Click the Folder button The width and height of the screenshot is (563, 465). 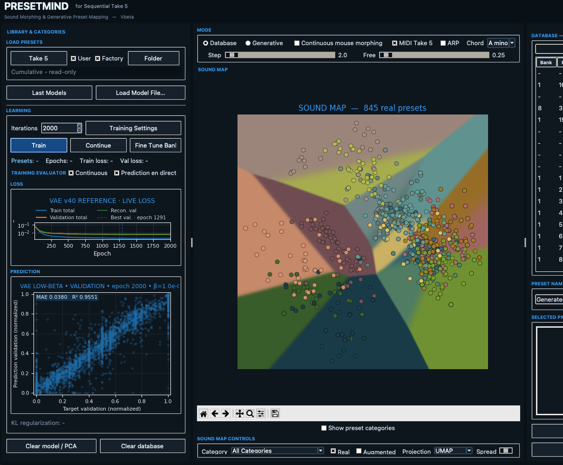153,58
